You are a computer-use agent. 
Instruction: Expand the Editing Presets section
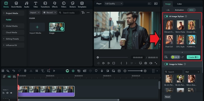pyautogui.click(x=13, y=39)
